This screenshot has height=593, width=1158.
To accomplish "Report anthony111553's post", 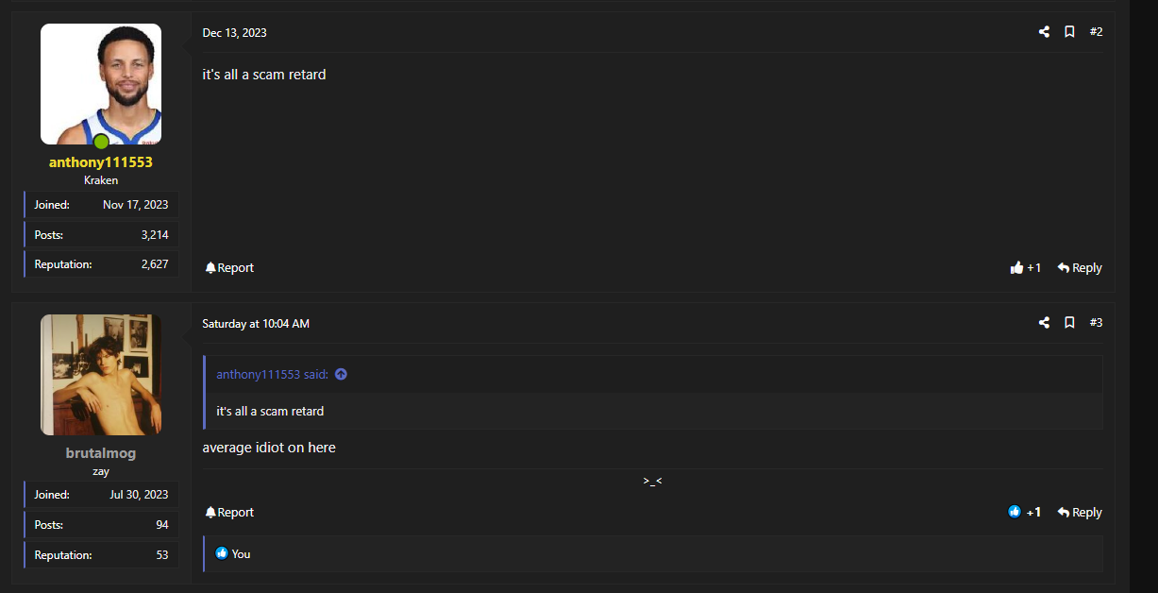I will (x=229, y=268).
